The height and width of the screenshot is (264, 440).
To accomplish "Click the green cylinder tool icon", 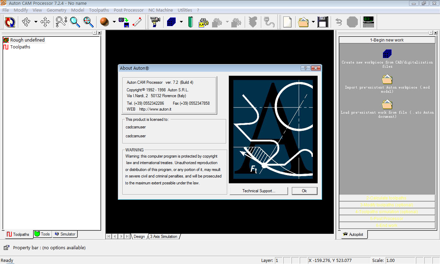I will [x=190, y=22].
